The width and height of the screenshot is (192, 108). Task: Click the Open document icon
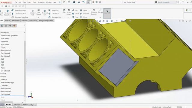pyautogui.click(x=69, y=2)
